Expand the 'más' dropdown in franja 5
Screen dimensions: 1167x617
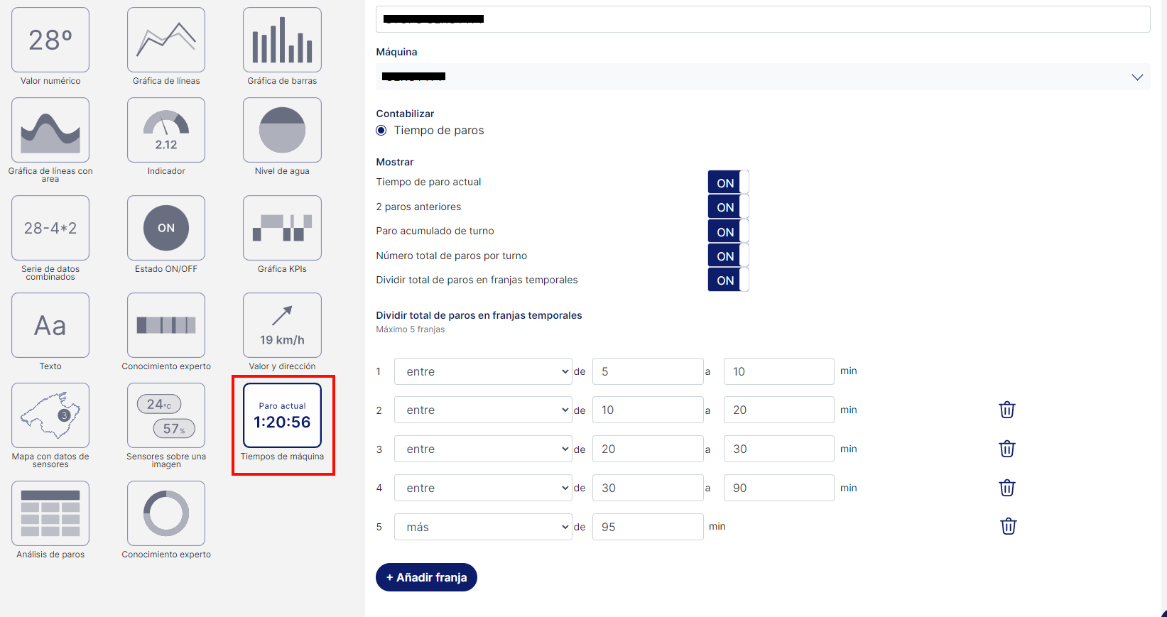483,527
